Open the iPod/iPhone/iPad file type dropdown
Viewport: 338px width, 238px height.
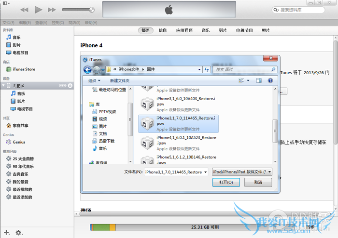[242, 172]
